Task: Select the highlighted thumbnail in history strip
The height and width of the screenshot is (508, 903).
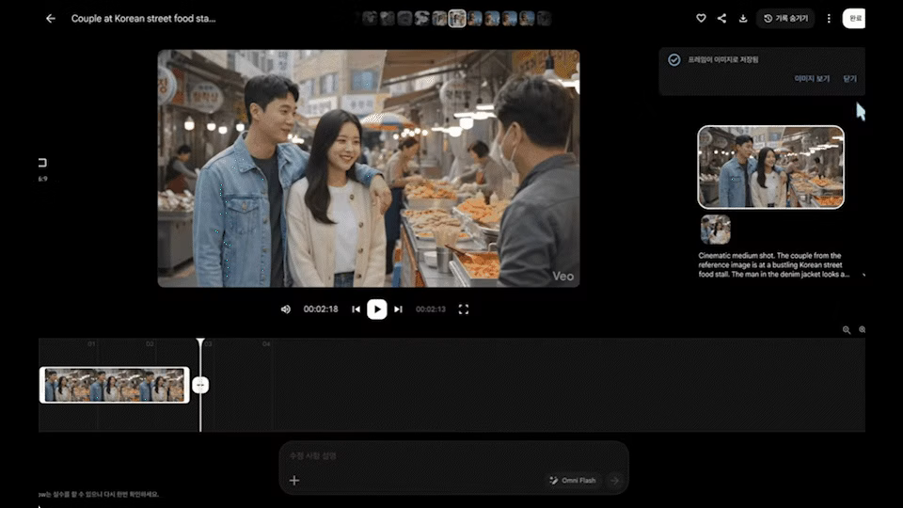Action: 457,19
